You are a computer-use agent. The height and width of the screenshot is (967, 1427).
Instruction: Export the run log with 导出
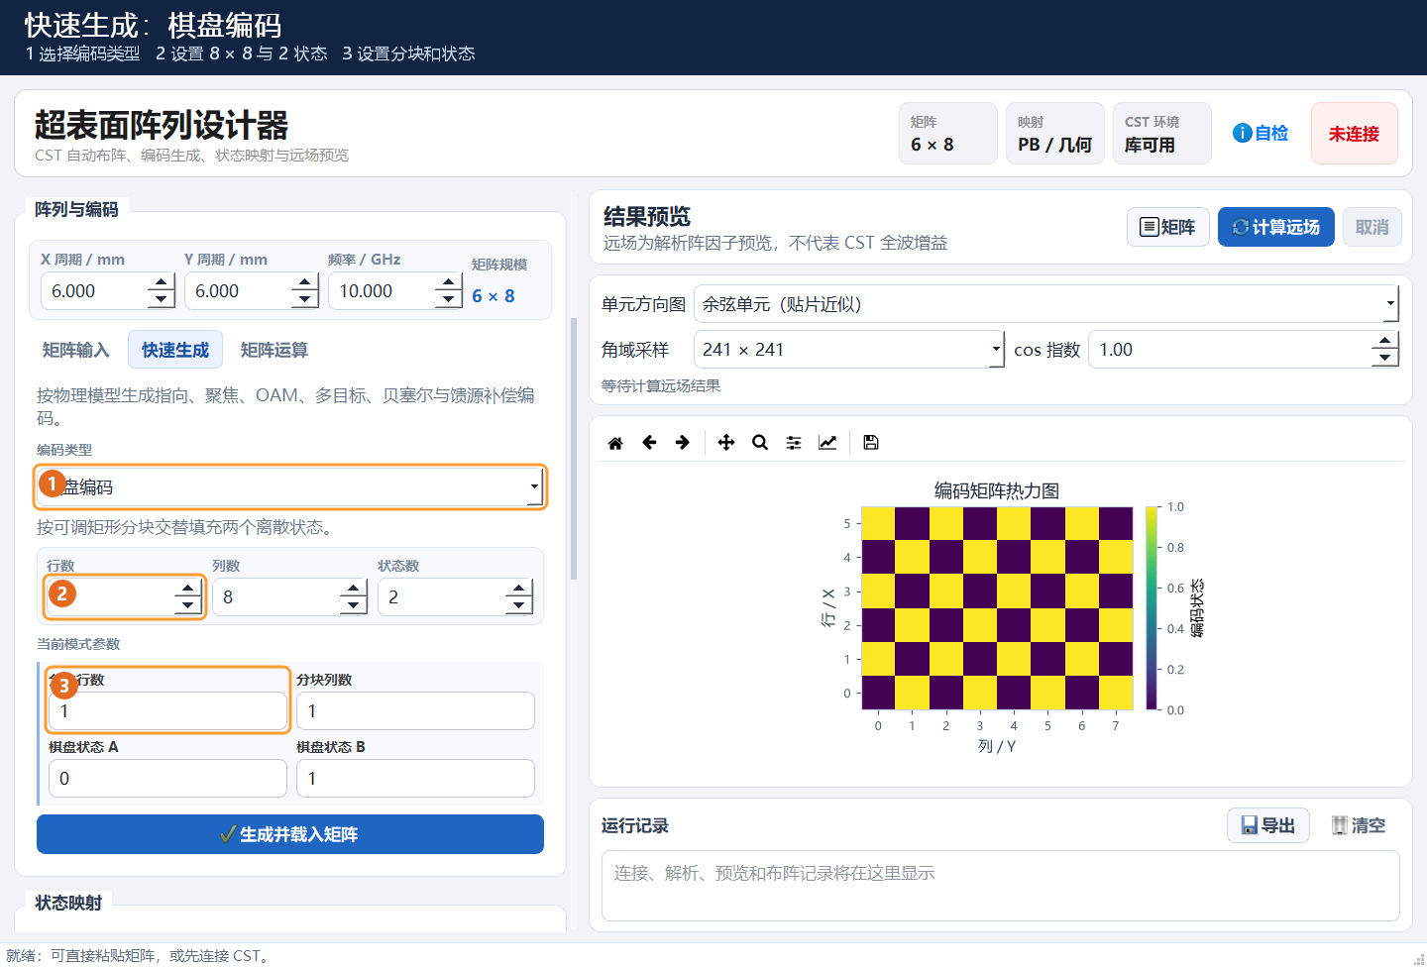coord(1268,825)
